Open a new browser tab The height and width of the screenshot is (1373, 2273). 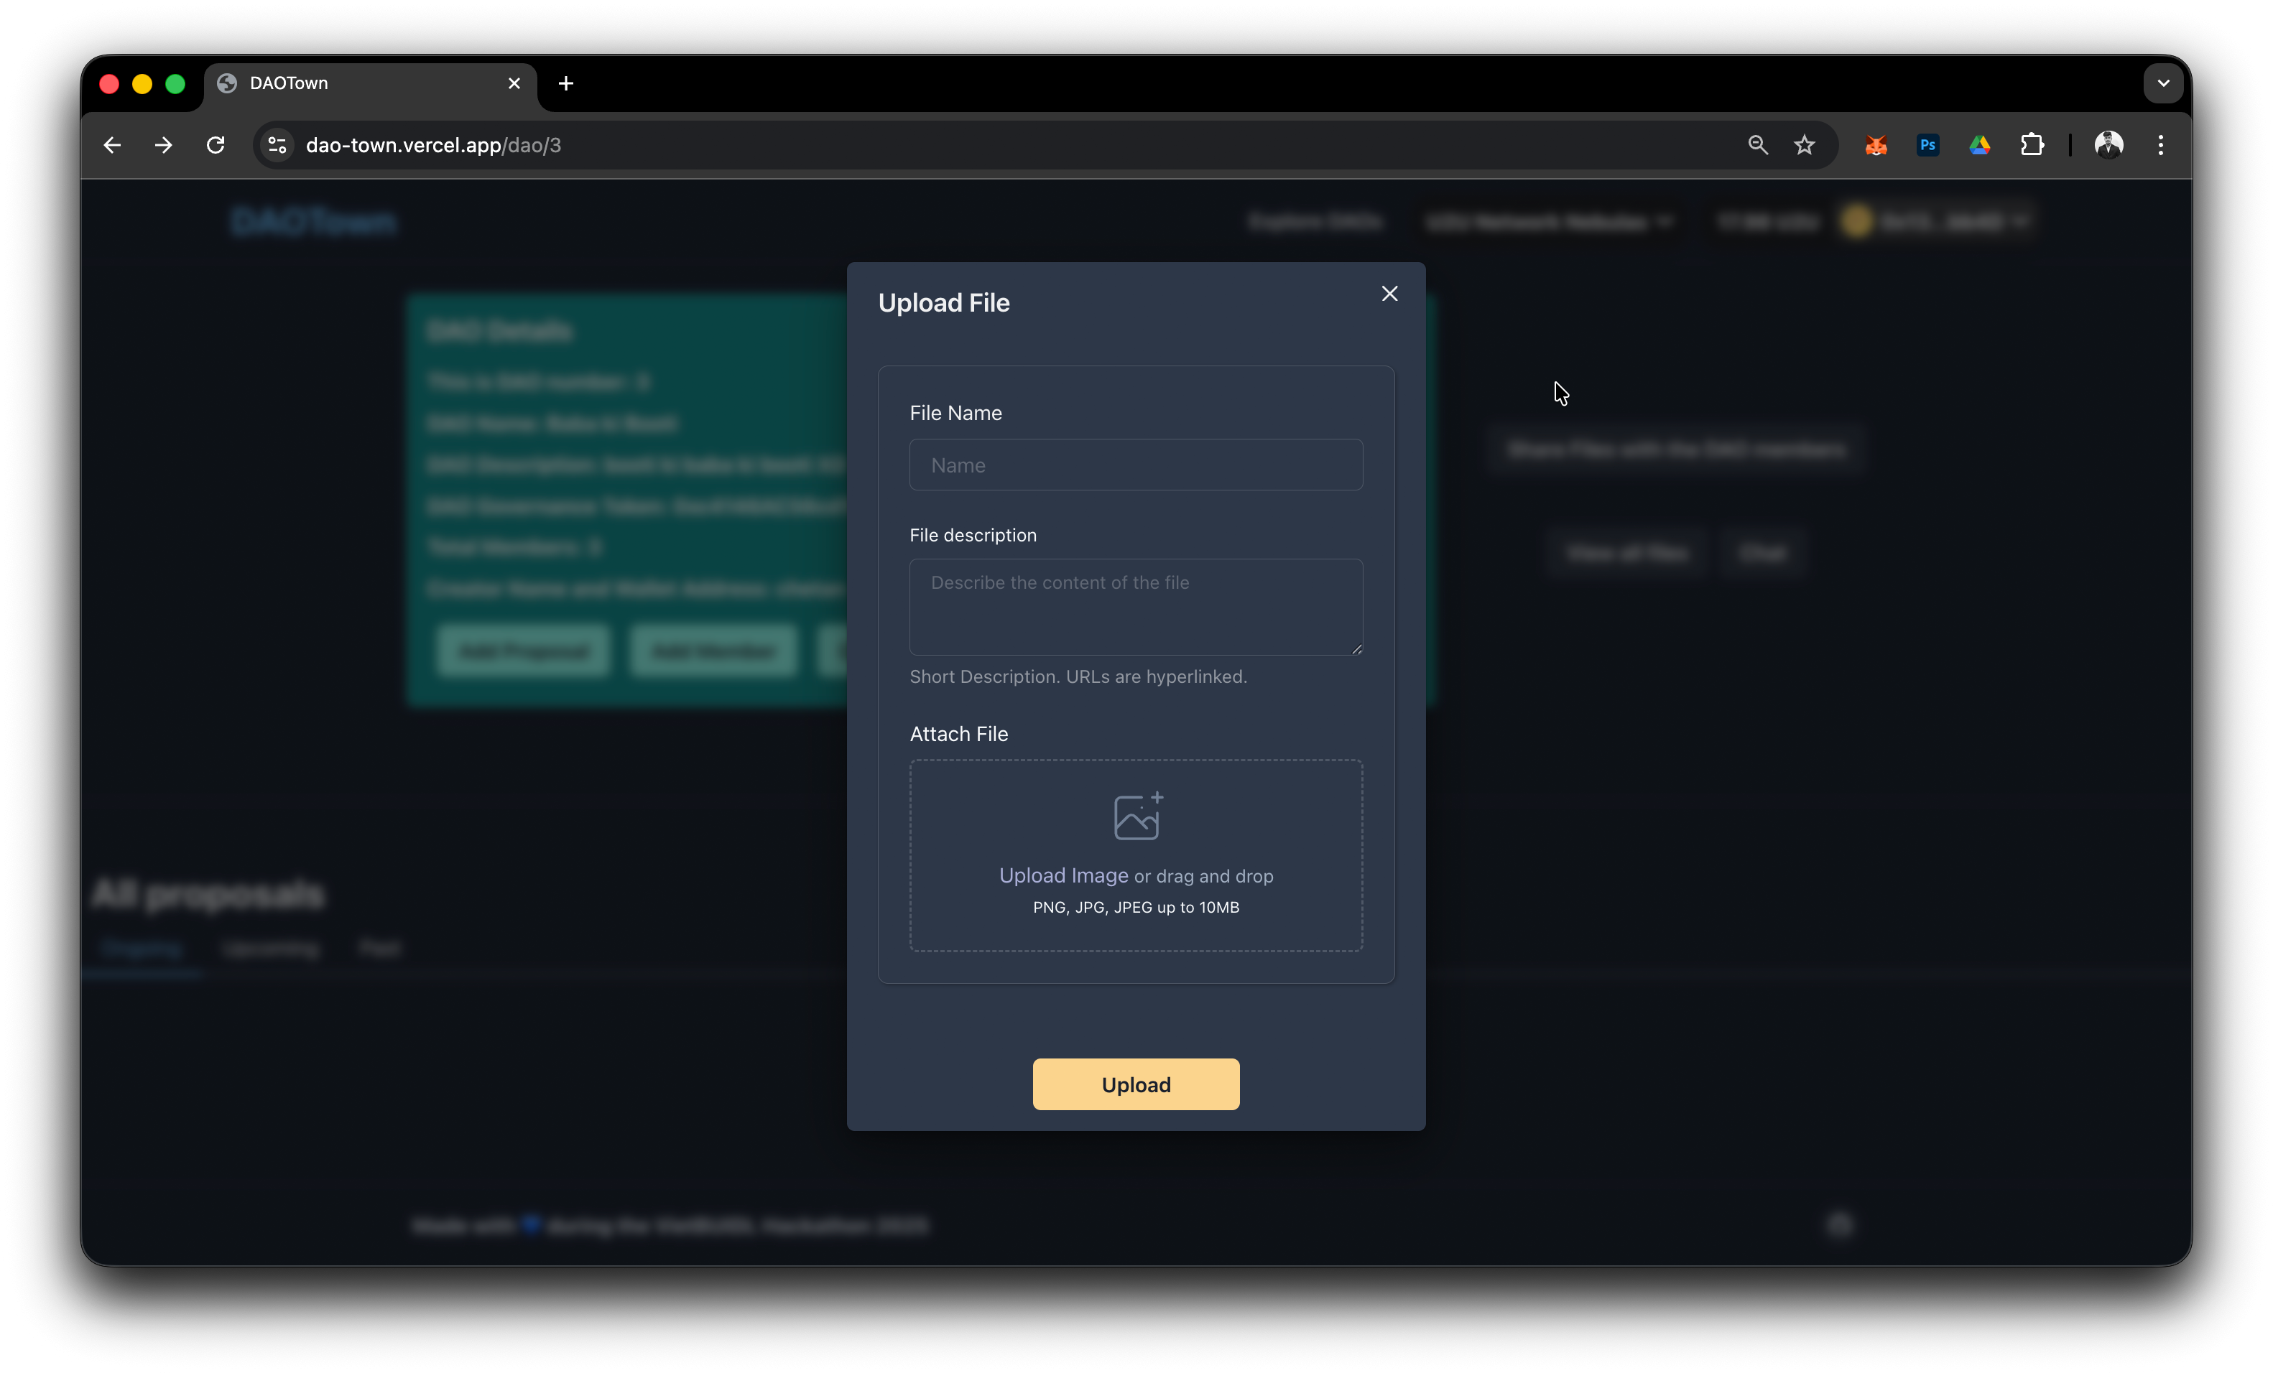tap(565, 83)
